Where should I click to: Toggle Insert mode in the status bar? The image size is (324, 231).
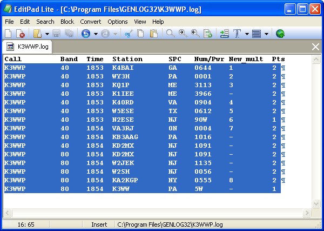(99, 224)
